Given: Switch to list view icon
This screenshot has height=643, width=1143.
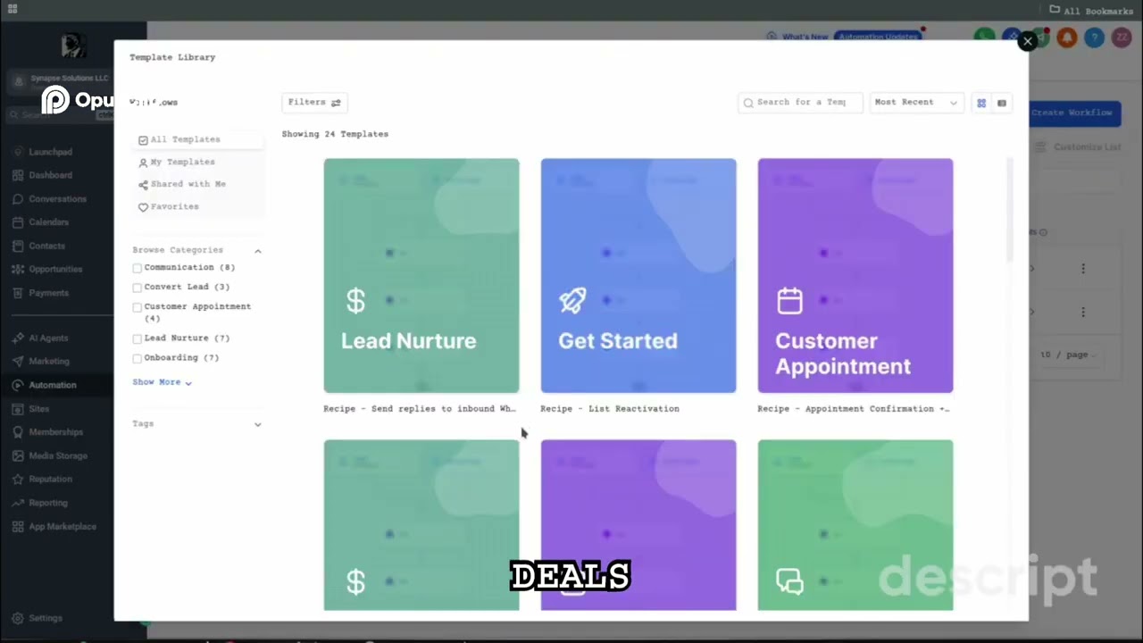Looking at the screenshot, I should coord(1002,103).
